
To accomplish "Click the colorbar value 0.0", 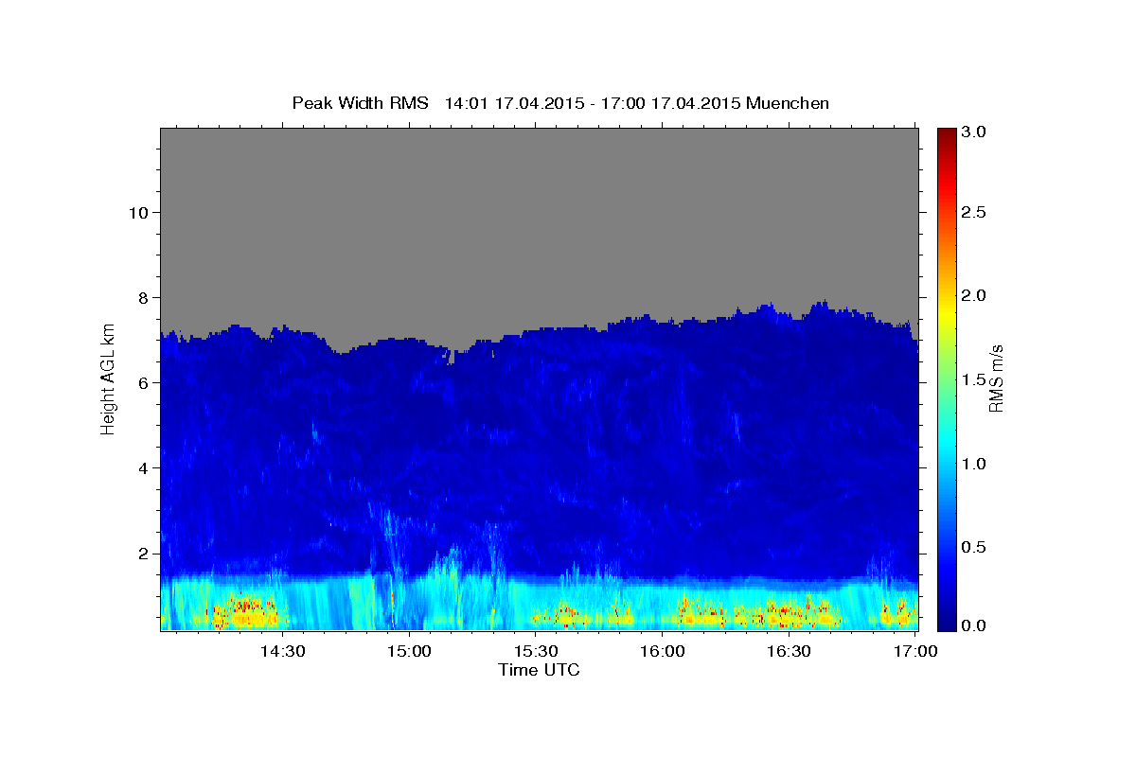I will (975, 625).
